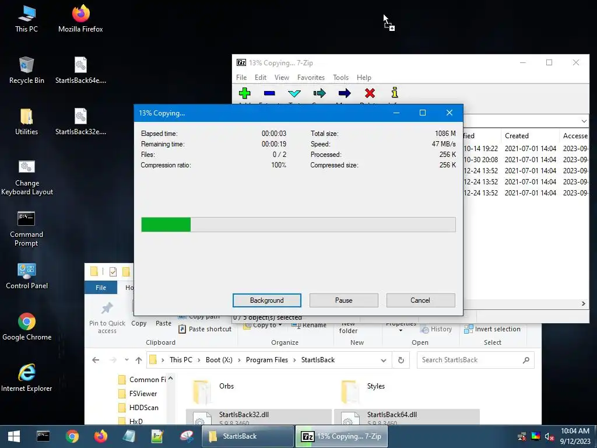
Task: Click the Test checkmark icon in 7-Zip toolbar
Action: click(x=294, y=93)
